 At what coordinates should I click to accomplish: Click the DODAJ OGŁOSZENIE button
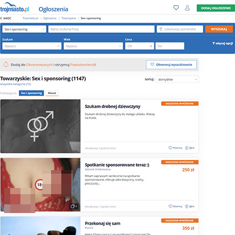[216, 8]
